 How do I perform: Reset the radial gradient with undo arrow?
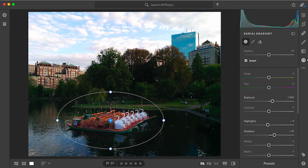(293, 34)
